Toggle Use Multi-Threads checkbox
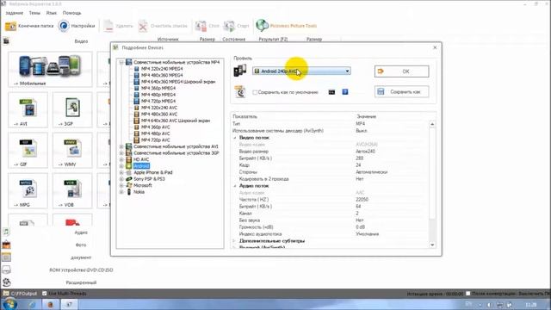 click(x=45, y=293)
